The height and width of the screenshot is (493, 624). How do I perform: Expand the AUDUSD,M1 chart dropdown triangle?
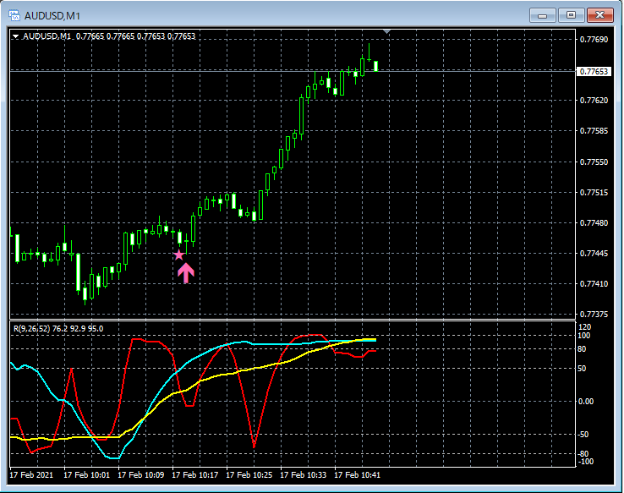(15, 36)
